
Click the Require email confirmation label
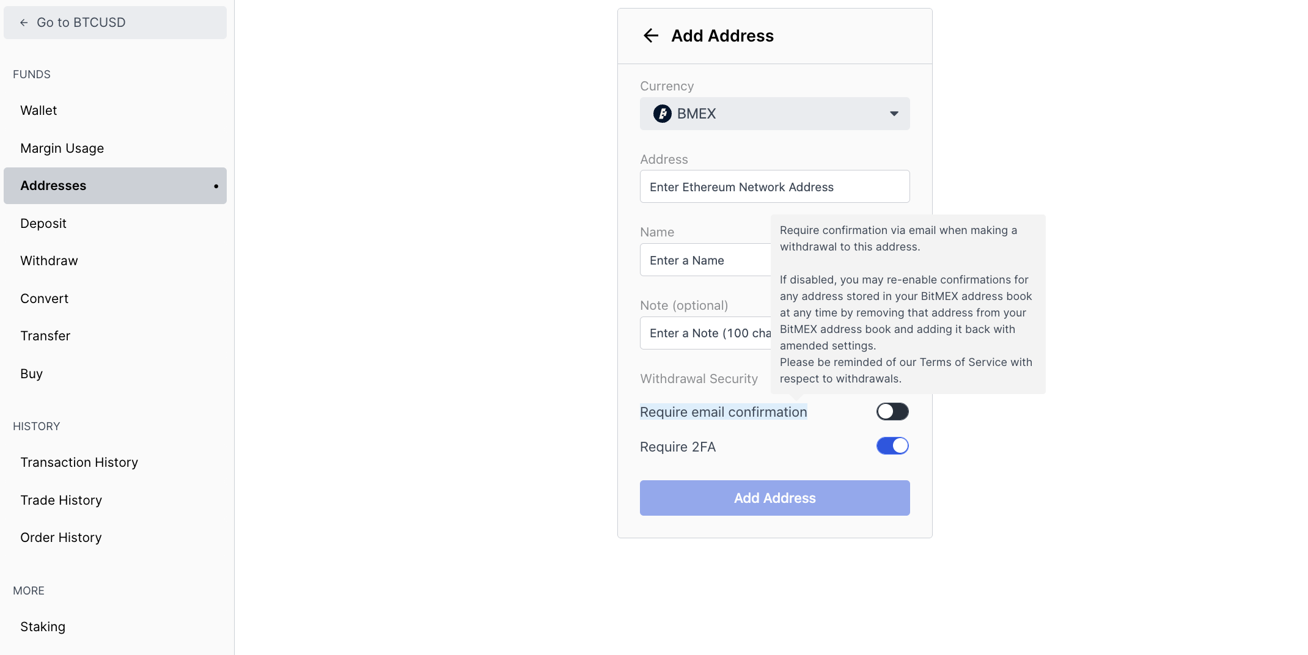(x=724, y=412)
